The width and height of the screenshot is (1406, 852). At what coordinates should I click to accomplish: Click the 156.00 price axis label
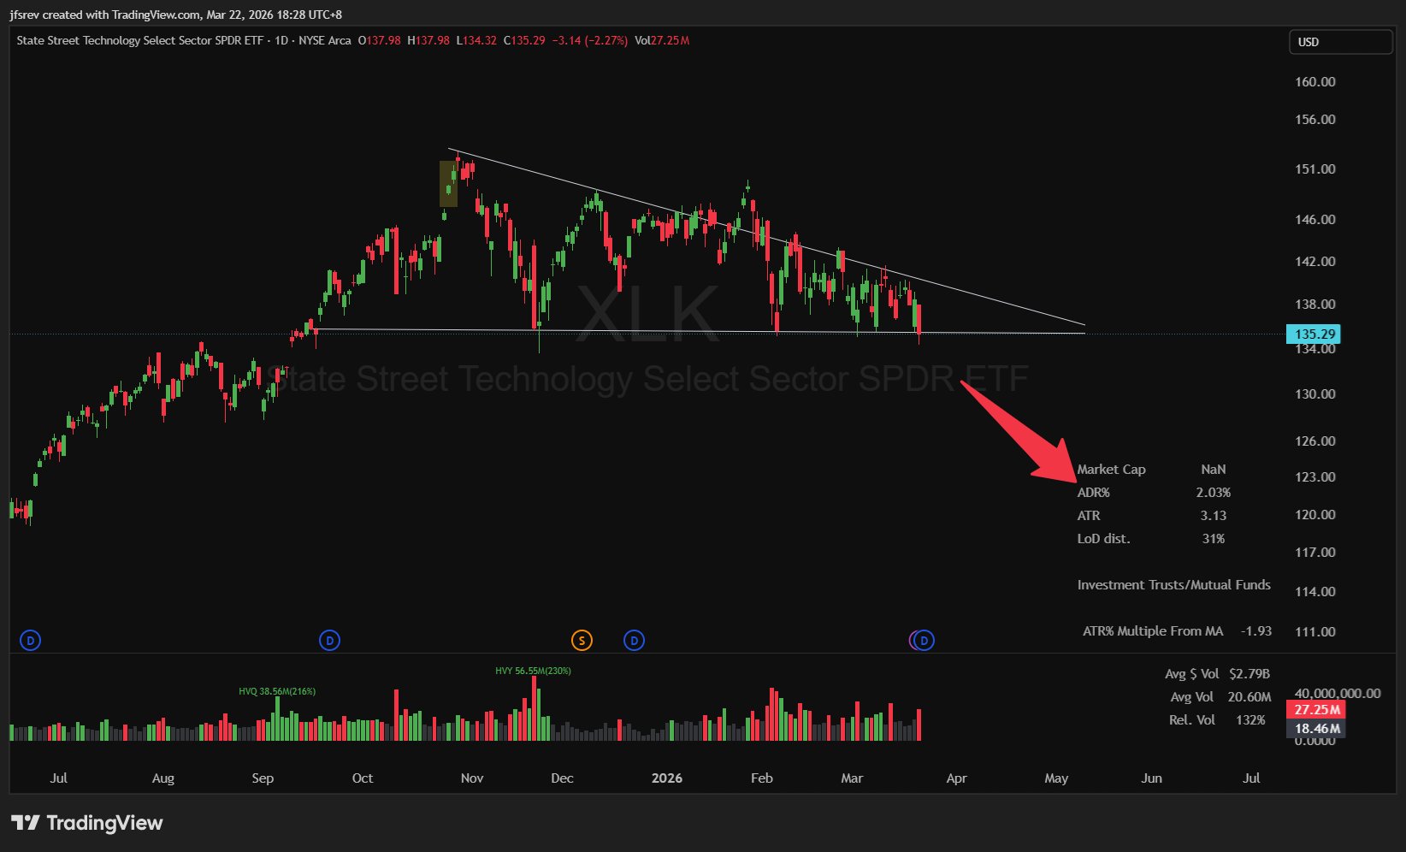click(x=1315, y=120)
